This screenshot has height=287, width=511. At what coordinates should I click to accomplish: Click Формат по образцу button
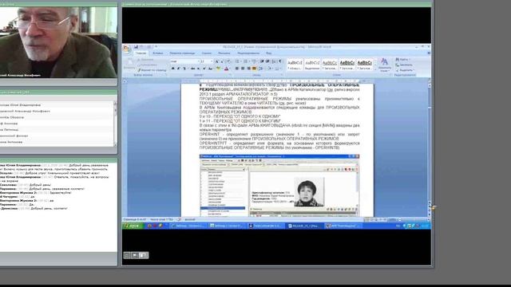coord(152,70)
